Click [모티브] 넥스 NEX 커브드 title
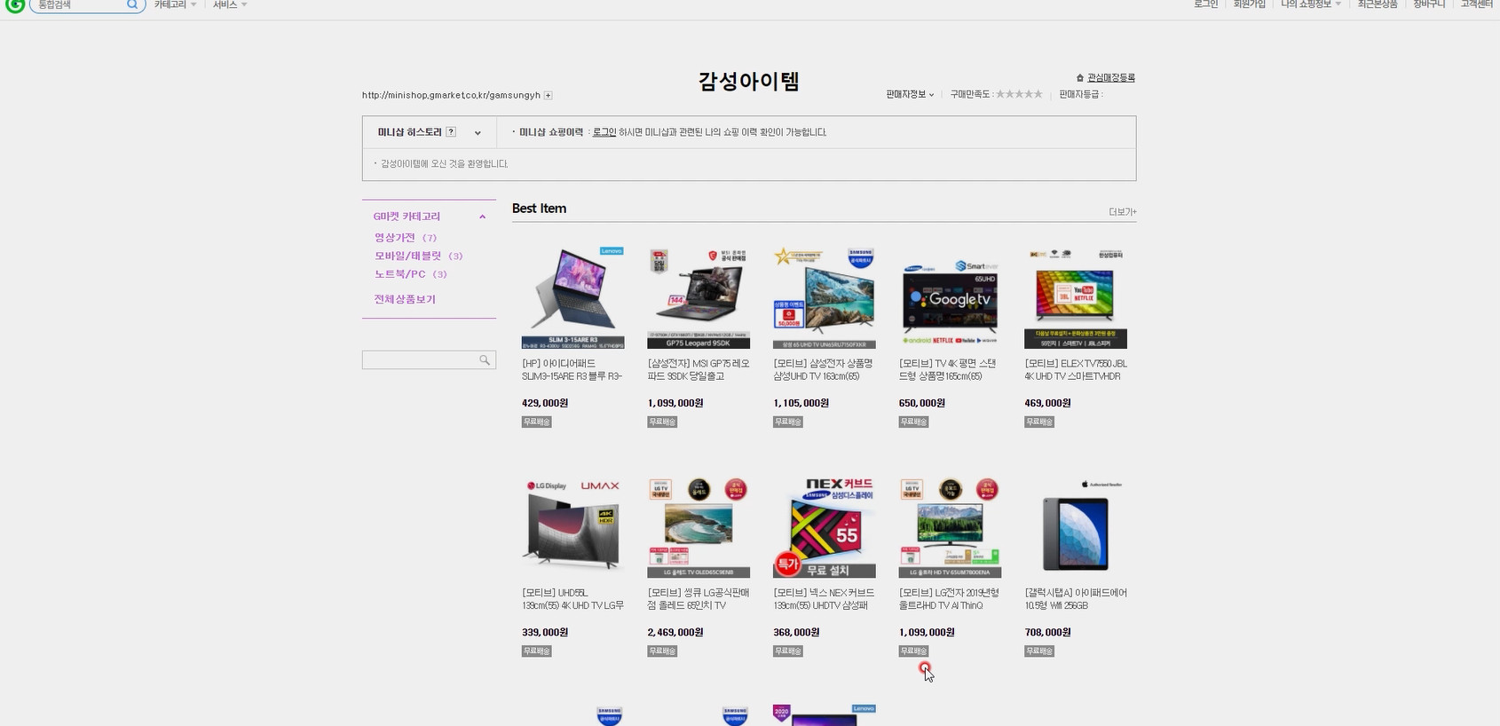 click(x=824, y=599)
